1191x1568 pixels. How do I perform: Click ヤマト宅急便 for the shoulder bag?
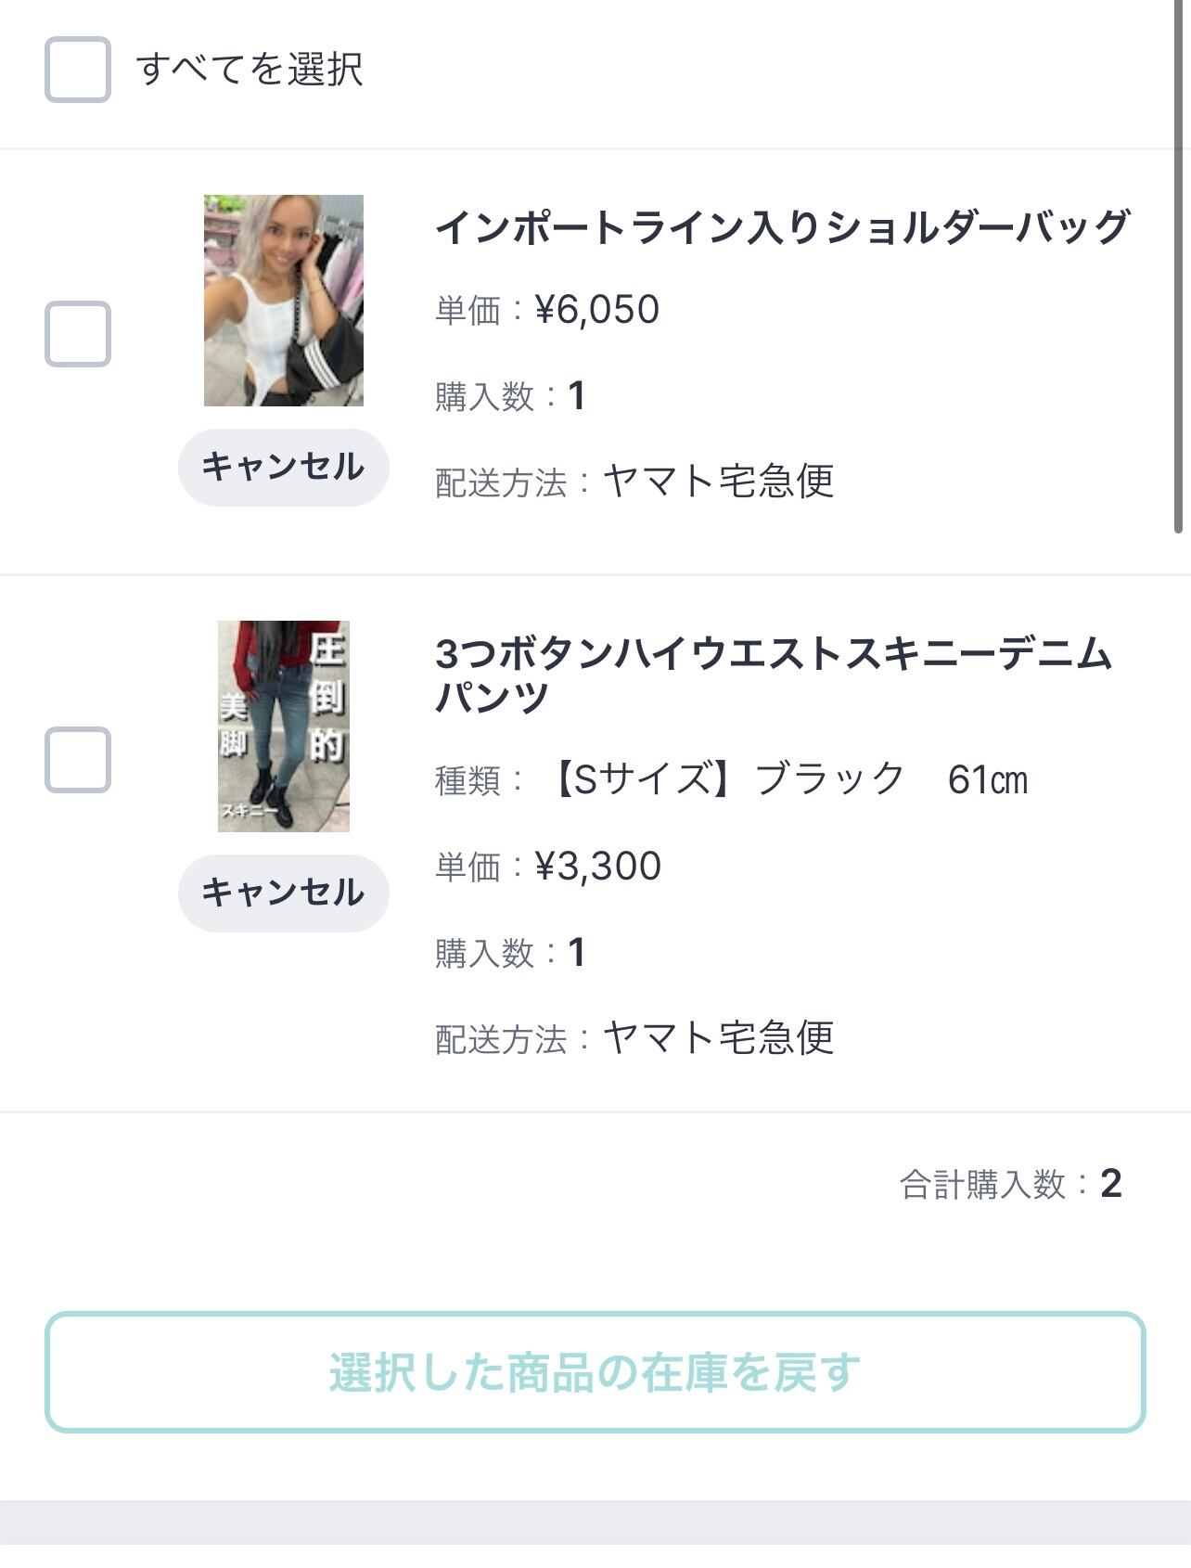(x=719, y=482)
